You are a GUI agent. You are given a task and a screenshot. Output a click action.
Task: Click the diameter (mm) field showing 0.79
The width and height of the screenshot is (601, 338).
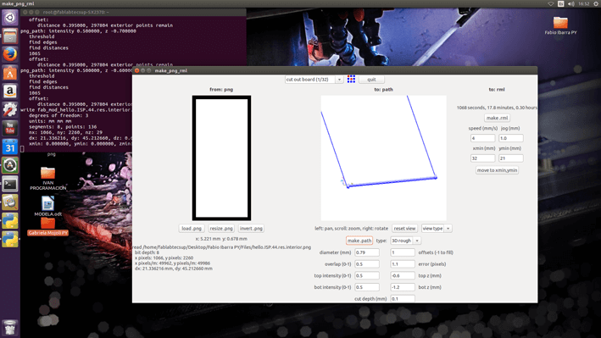[x=367, y=252]
